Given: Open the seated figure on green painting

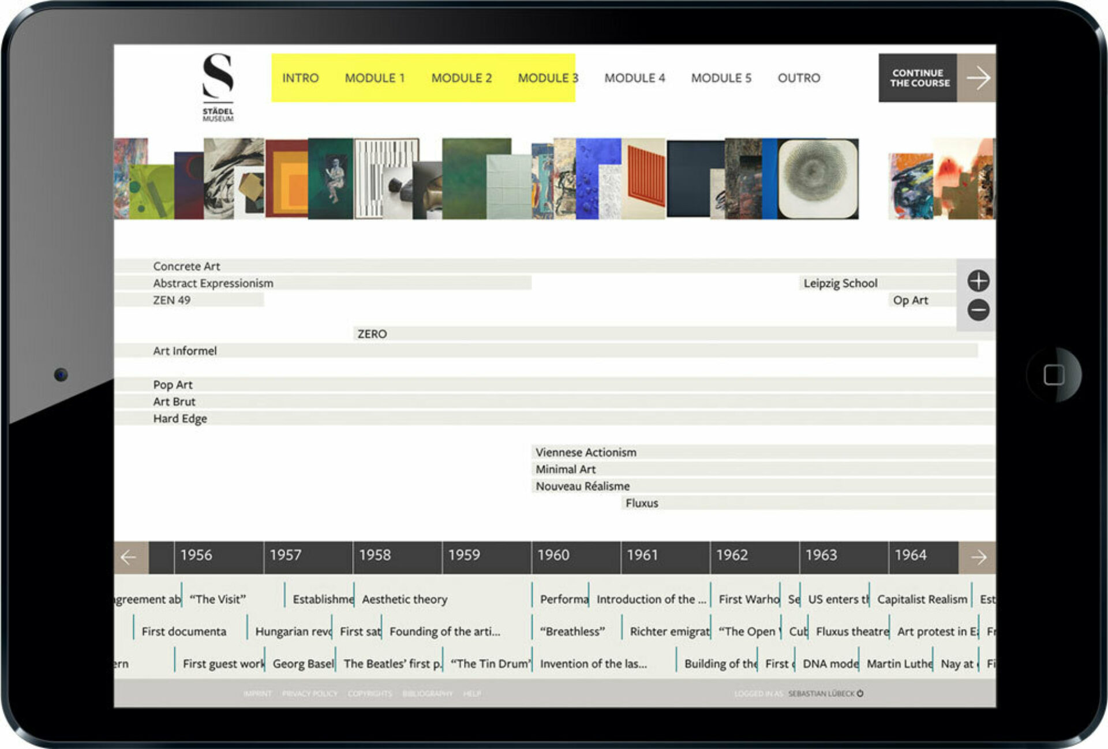Looking at the screenshot, I should tap(331, 178).
